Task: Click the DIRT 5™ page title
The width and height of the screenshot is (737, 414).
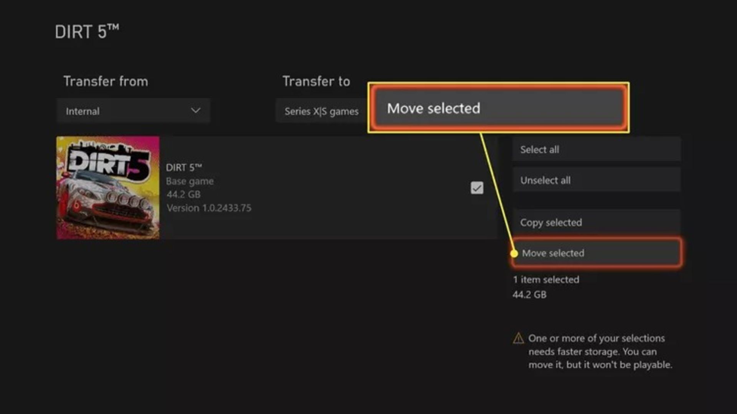Action: coord(87,32)
